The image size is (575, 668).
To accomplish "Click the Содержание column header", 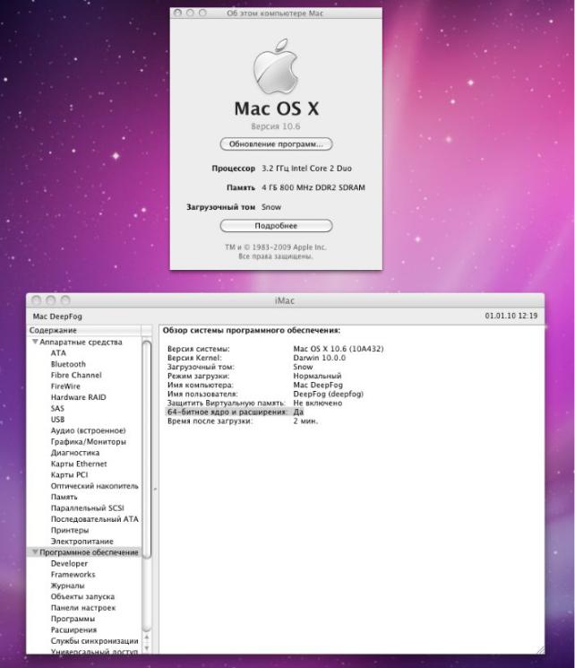I will pos(84,330).
